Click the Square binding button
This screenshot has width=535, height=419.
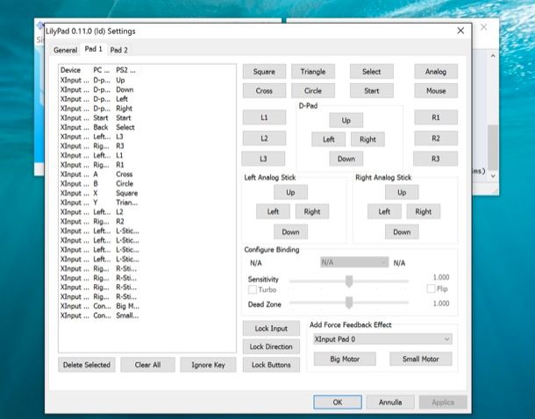pos(264,72)
